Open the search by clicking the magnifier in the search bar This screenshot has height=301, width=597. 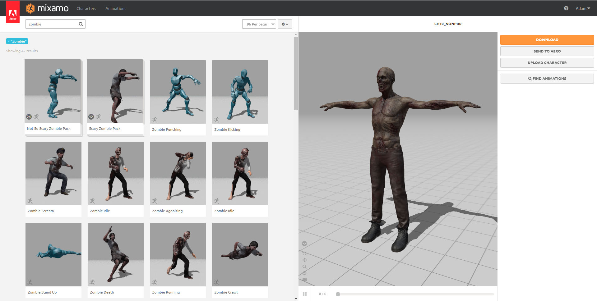pyautogui.click(x=81, y=24)
